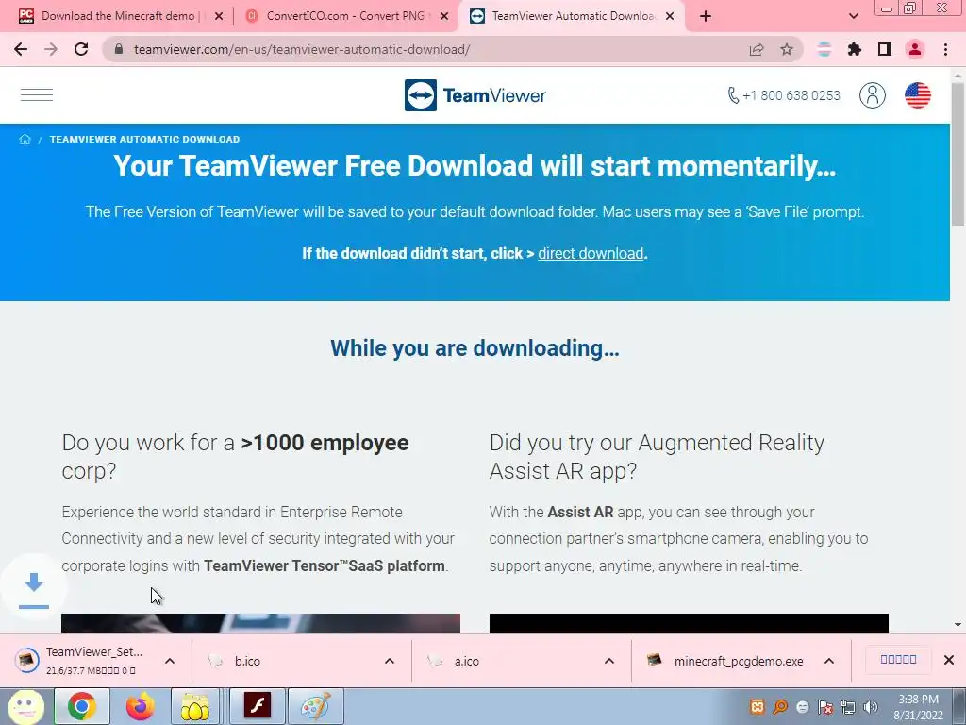The image size is (966, 725).
Task: Open the yellow folder taskbar app
Action: 194,706
